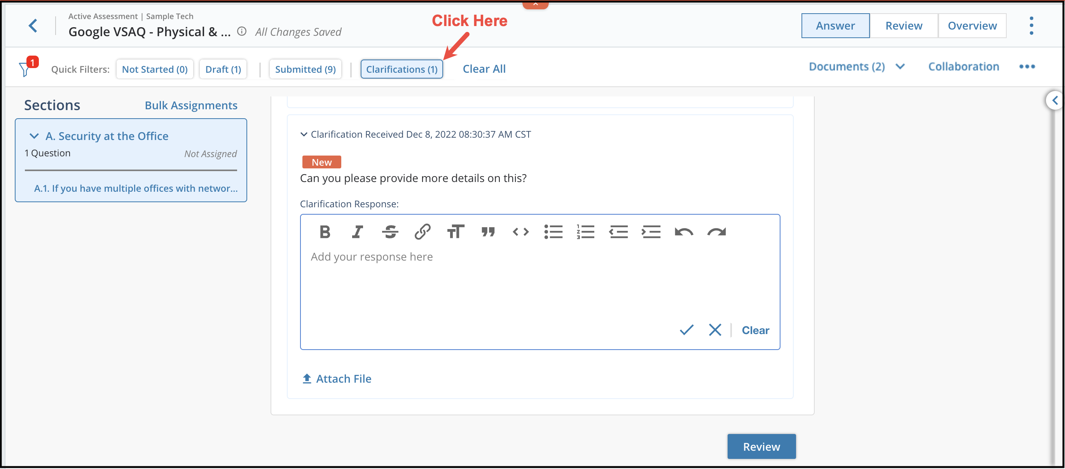
Task: Switch to the Overview tab
Action: 972,26
